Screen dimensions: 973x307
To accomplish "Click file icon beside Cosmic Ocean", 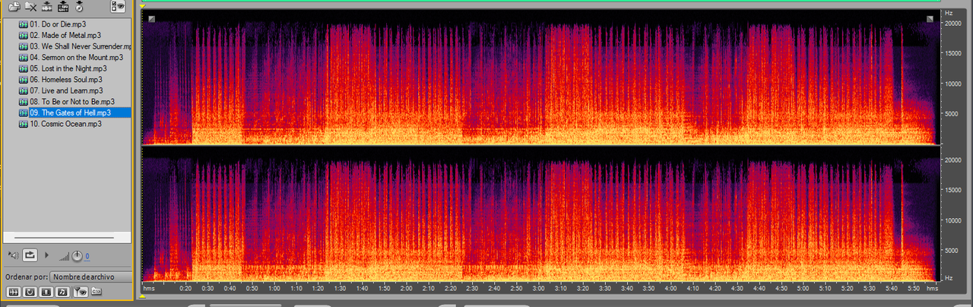I will pyautogui.click(x=23, y=123).
